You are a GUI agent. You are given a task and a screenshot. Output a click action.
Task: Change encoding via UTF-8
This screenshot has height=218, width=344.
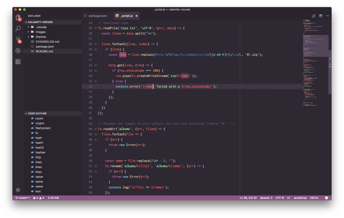point(280,198)
